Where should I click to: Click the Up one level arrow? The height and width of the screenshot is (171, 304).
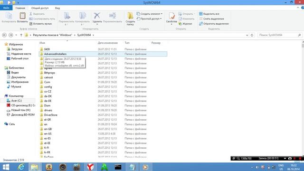coord(21,35)
